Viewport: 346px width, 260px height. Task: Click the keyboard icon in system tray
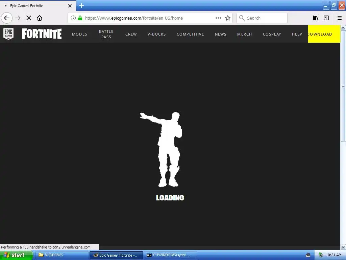[308, 255]
